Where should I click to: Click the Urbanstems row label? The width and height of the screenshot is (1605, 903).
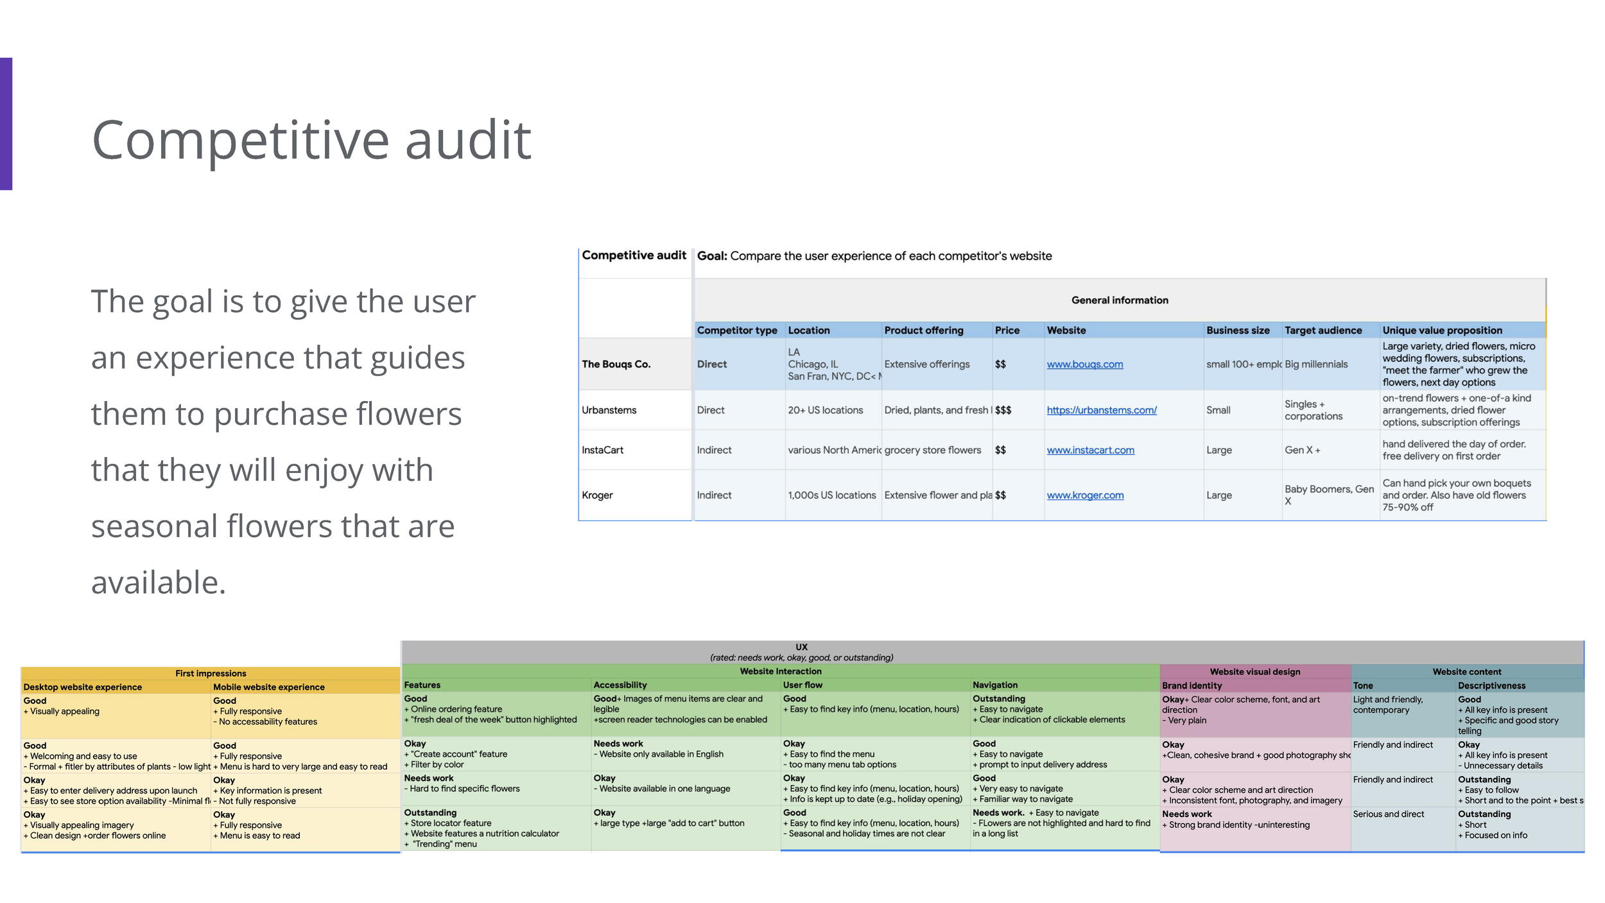coord(609,410)
